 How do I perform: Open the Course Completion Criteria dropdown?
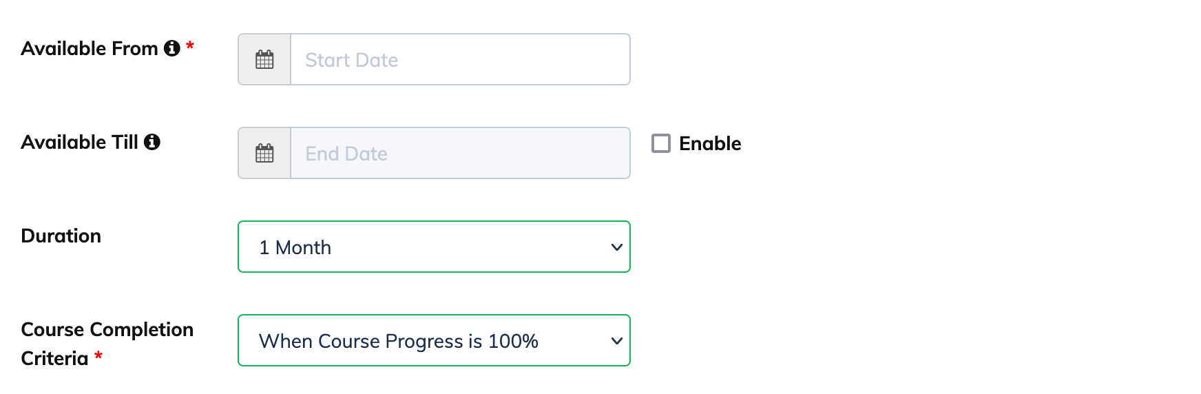(x=434, y=340)
